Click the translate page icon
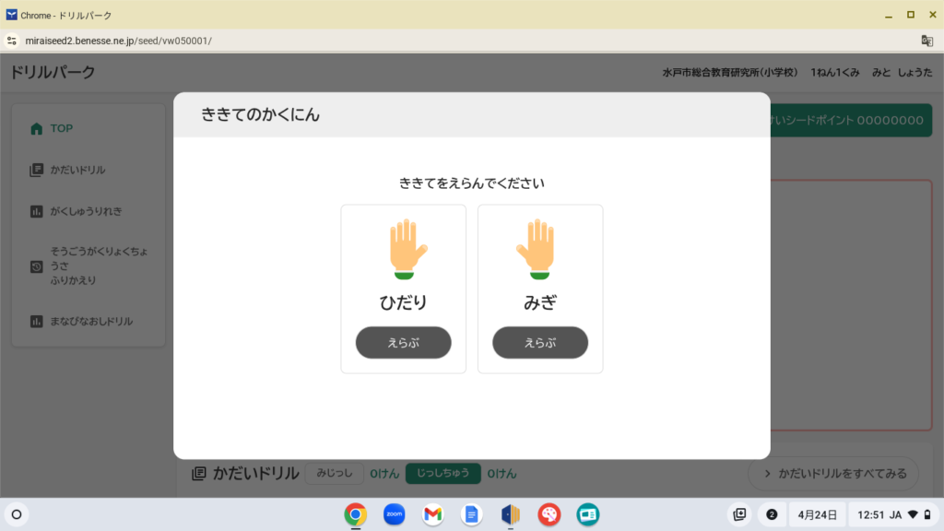Screen dimensions: 944x531 926,41
